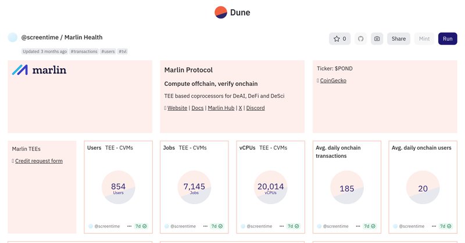The width and height of the screenshot is (465, 243).
Task: Open the Marlin Website link
Action: (177, 108)
